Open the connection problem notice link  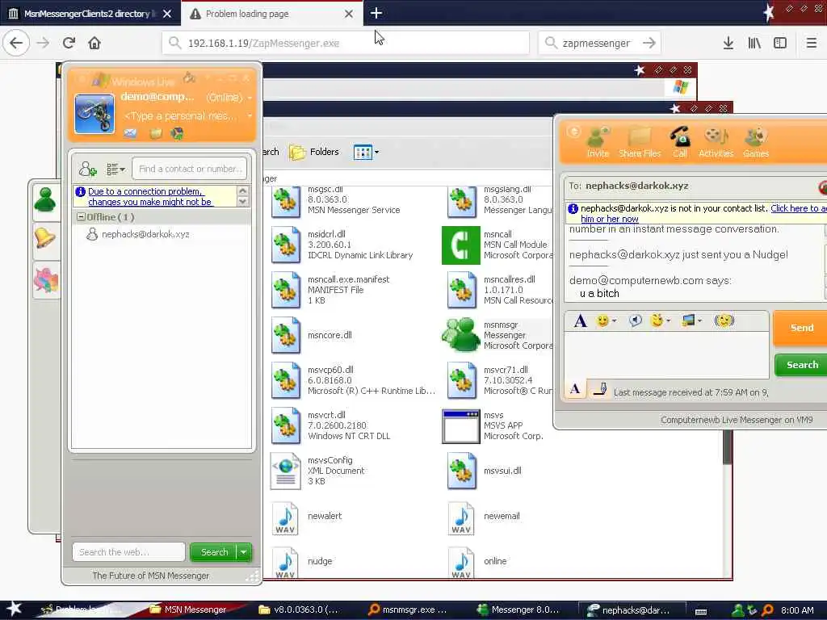(x=150, y=197)
